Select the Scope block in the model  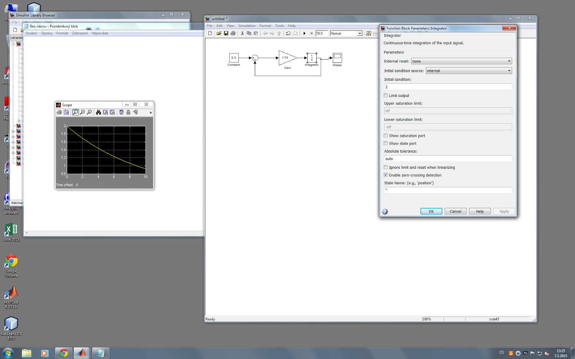(x=337, y=57)
